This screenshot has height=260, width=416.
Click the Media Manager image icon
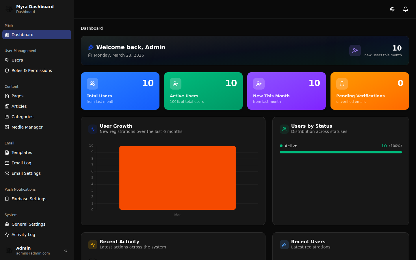pyautogui.click(x=7, y=127)
